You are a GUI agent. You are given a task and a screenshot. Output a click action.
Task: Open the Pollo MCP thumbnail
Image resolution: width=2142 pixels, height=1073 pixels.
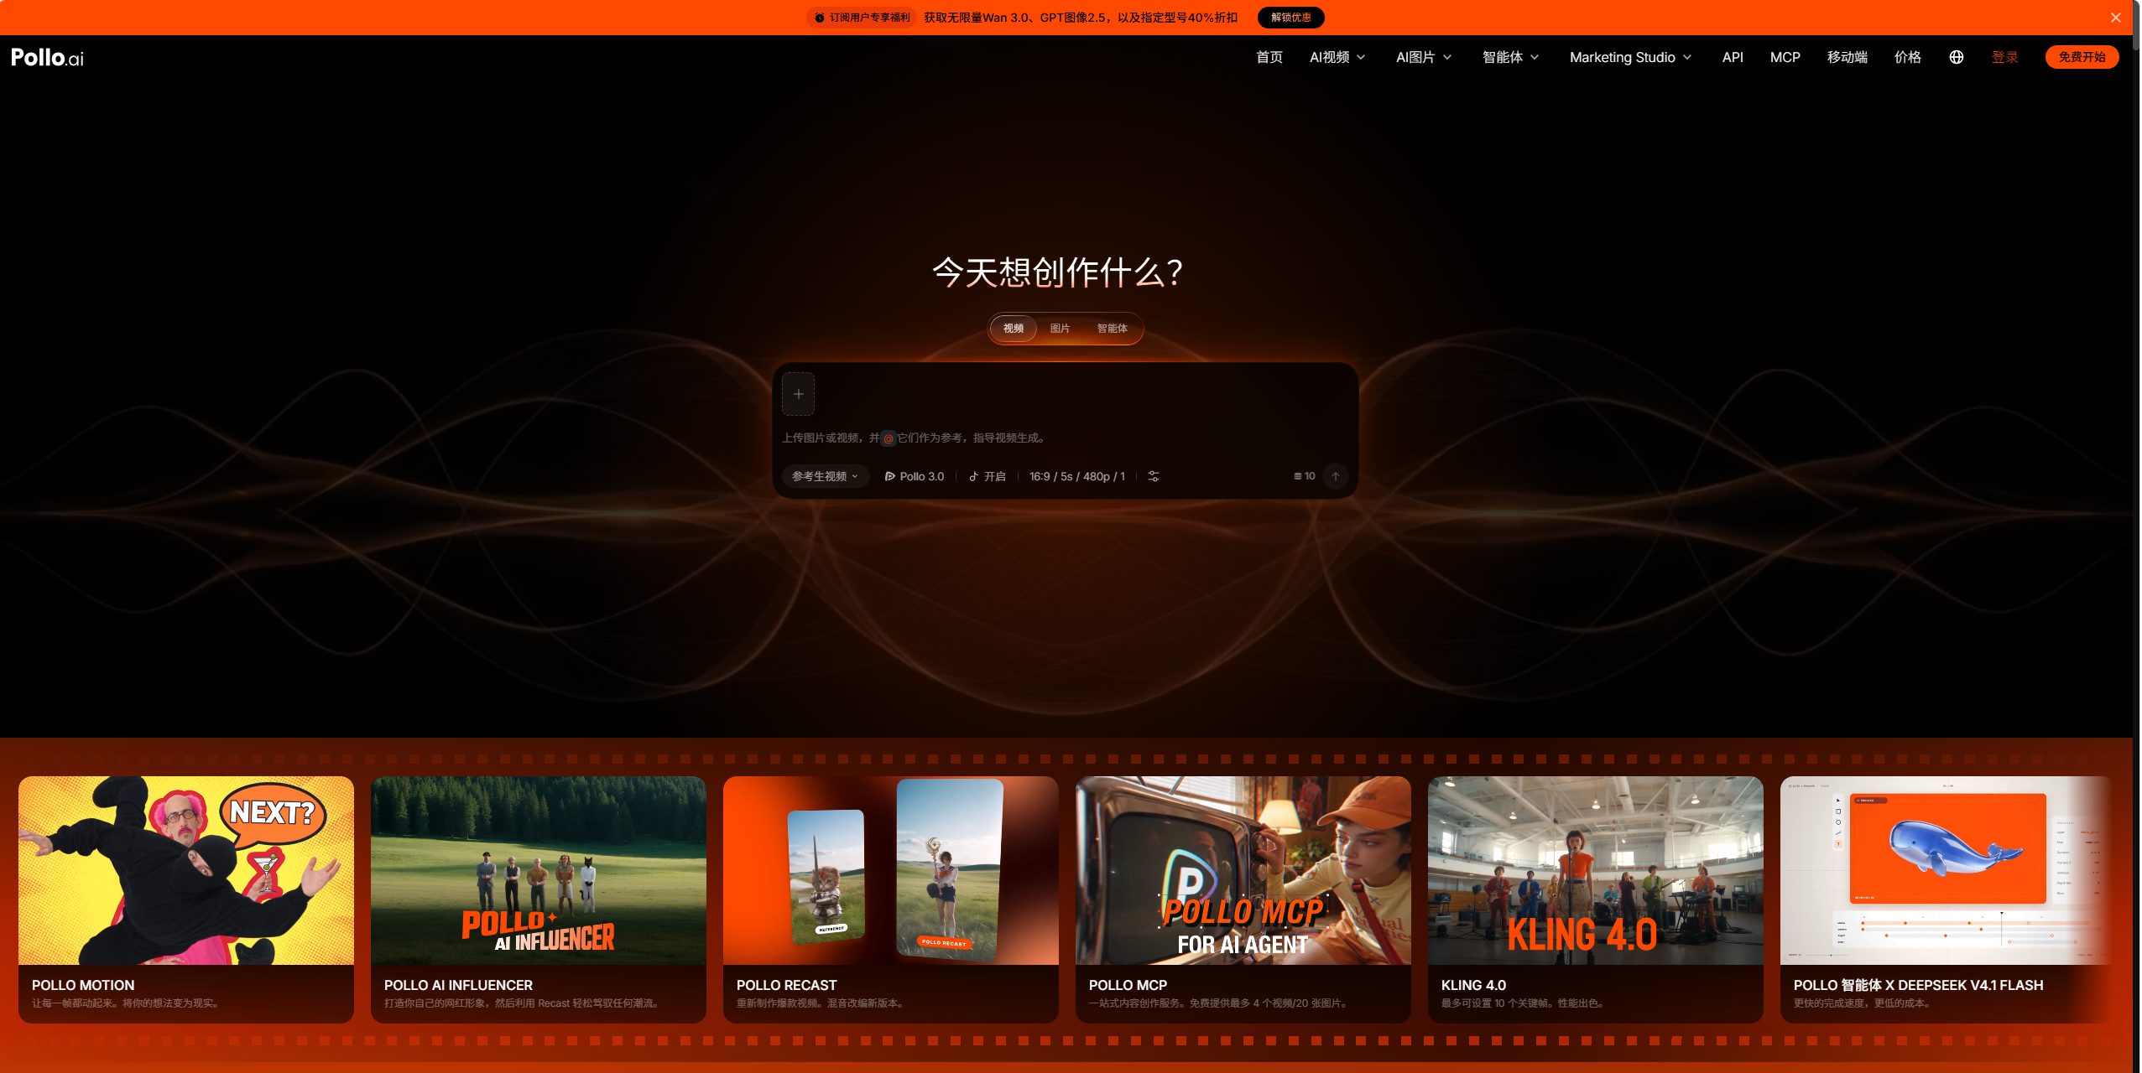[x=1243, y=870]
